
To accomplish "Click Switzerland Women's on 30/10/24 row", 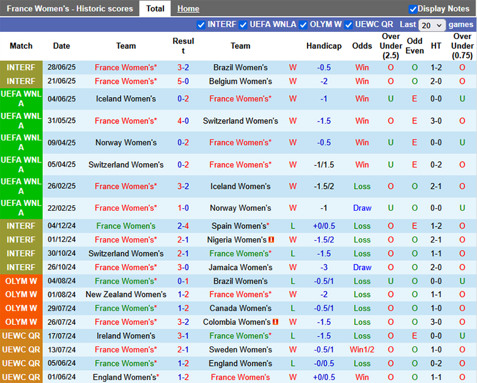I will point(125,254).
